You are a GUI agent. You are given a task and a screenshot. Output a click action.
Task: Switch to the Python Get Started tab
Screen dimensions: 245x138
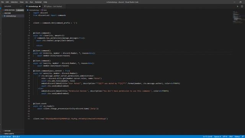[54, 7]
